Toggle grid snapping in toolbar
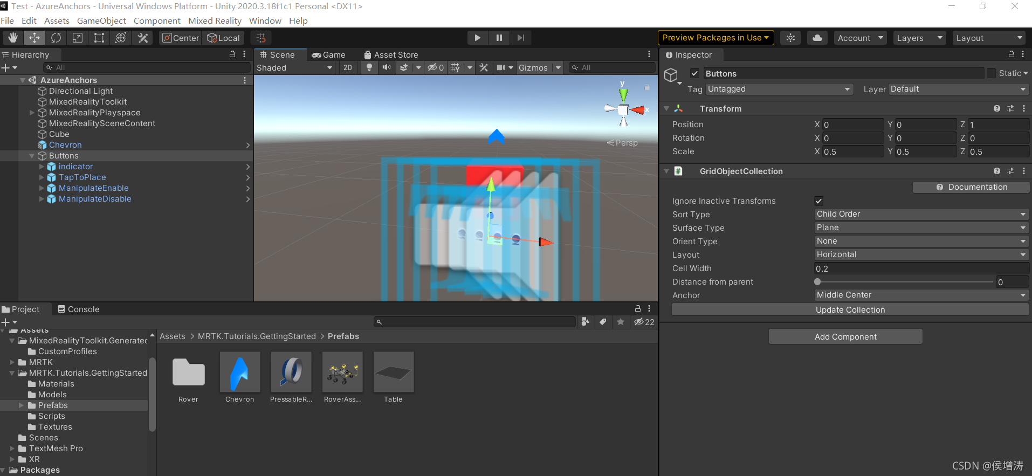1032x476 pixels. (261, 38)
